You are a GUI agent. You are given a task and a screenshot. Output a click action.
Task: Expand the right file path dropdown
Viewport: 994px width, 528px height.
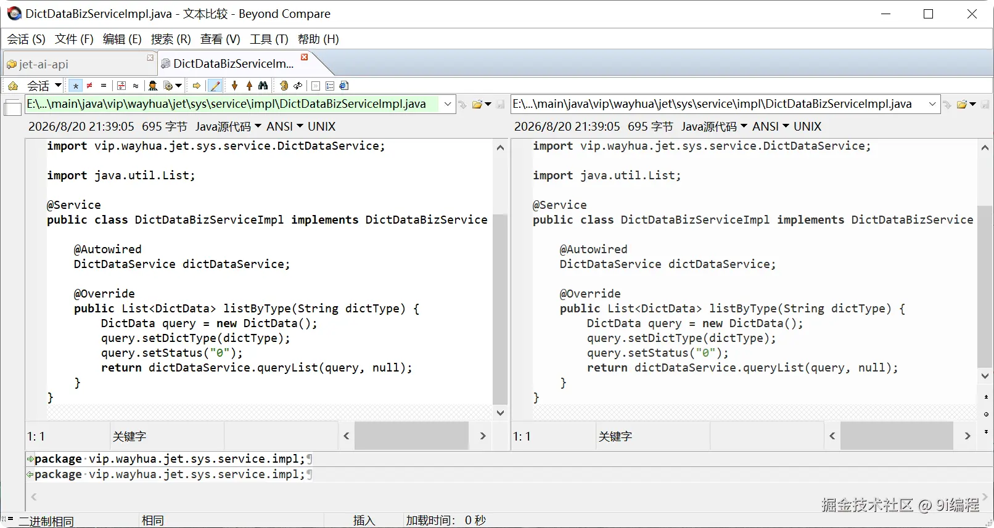click(933, 104)
